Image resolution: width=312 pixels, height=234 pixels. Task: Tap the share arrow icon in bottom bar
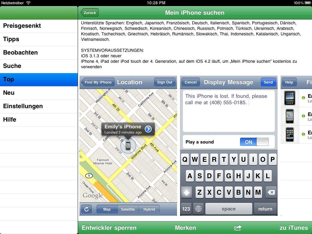point(238,228)
